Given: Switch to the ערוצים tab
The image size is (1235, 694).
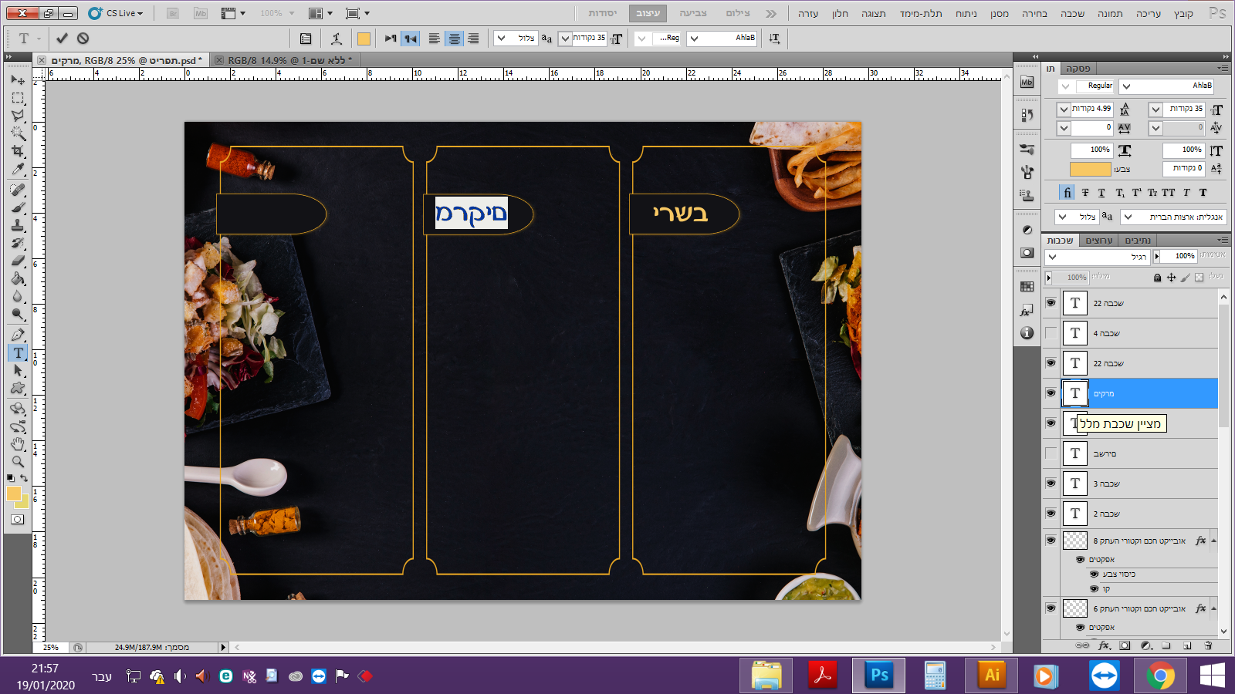Looking at the screenshot, I should pyautogui.click(x=1099, y=241).
